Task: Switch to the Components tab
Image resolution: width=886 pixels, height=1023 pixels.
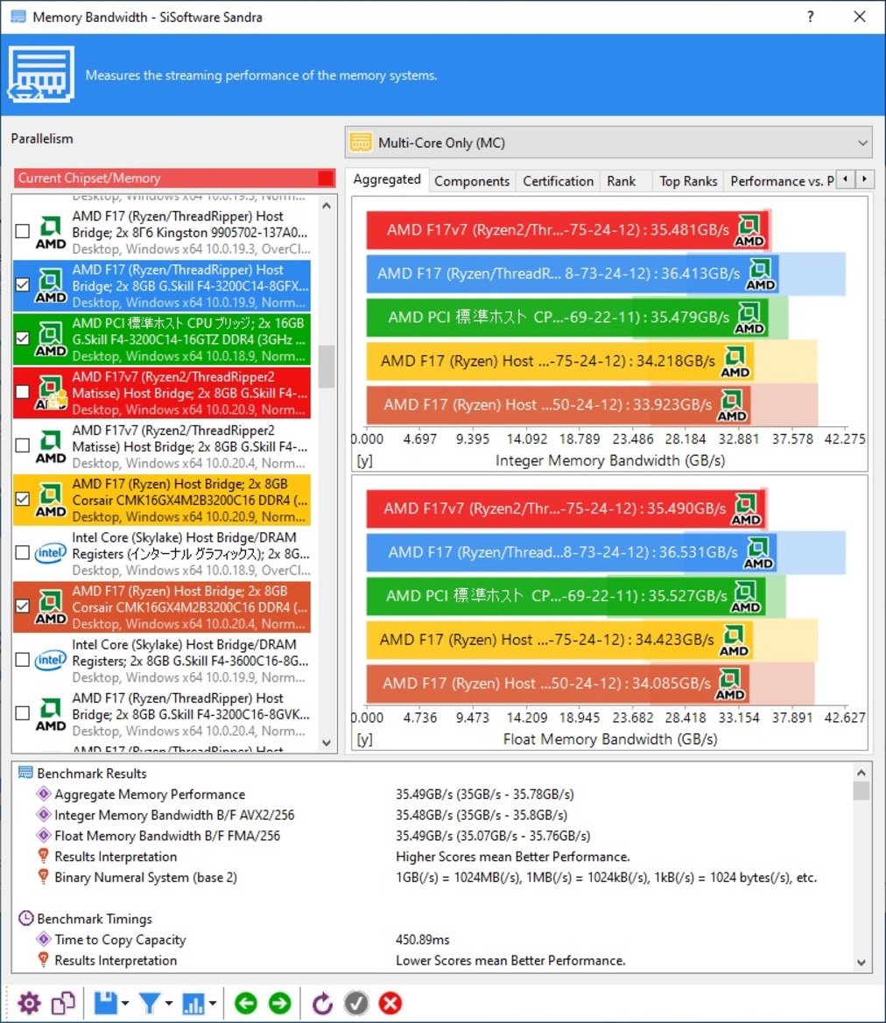Action: (x=471, y=181)
